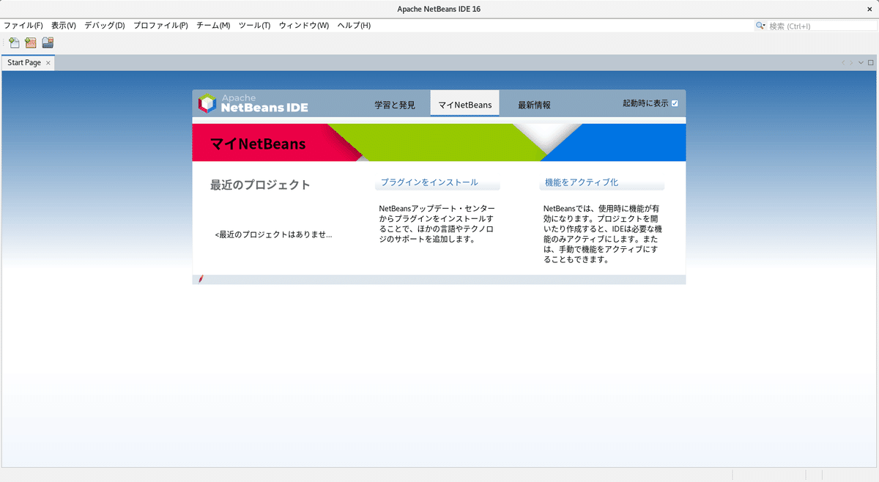Image resolution: width=879 pixels, height=482 pixels.
Task: Open the ヘルプ(H) menu
Action: (x=354, y=26)
